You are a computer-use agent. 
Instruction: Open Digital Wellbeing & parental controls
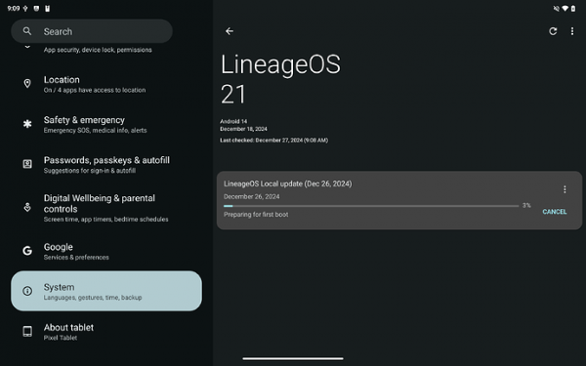106,208
